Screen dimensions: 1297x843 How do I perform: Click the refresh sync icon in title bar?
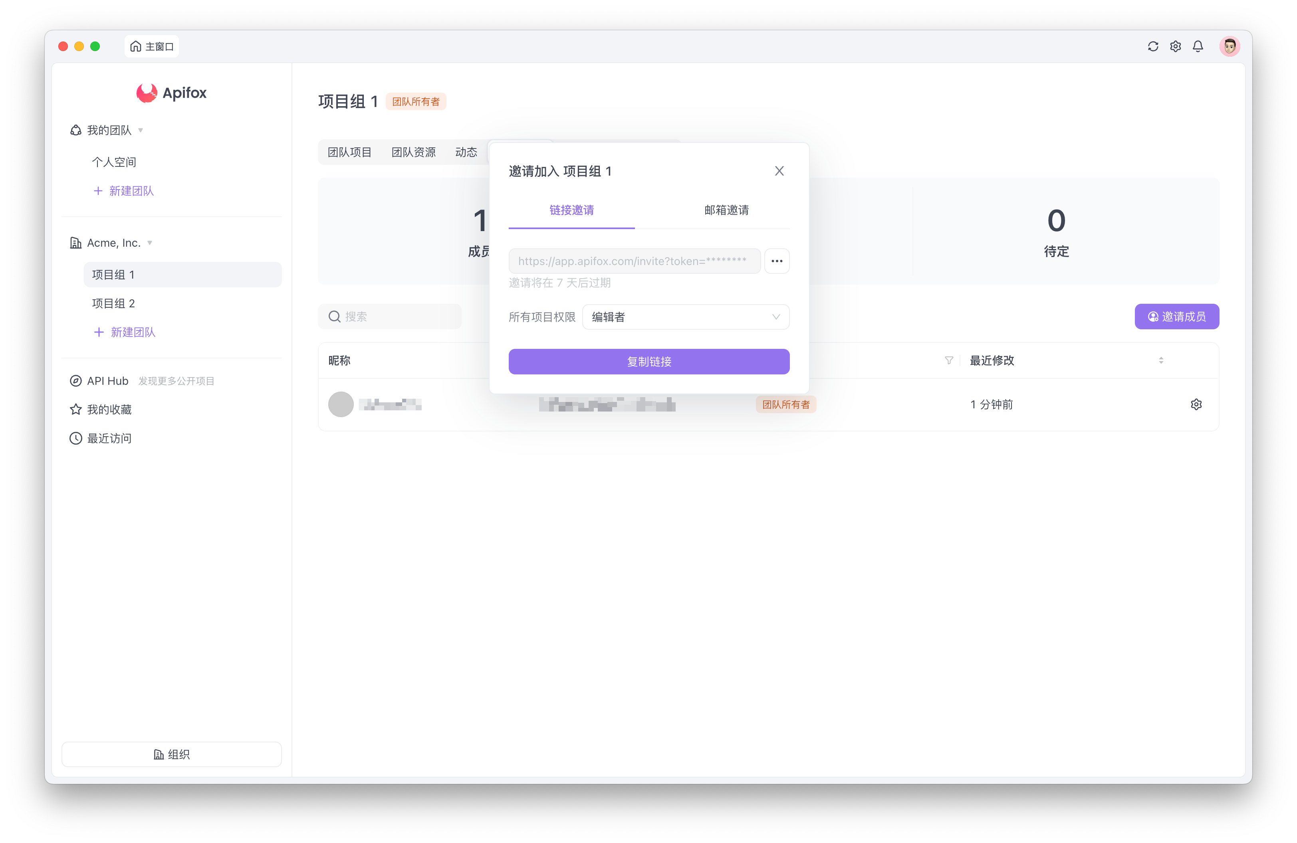pos(1152,46)
